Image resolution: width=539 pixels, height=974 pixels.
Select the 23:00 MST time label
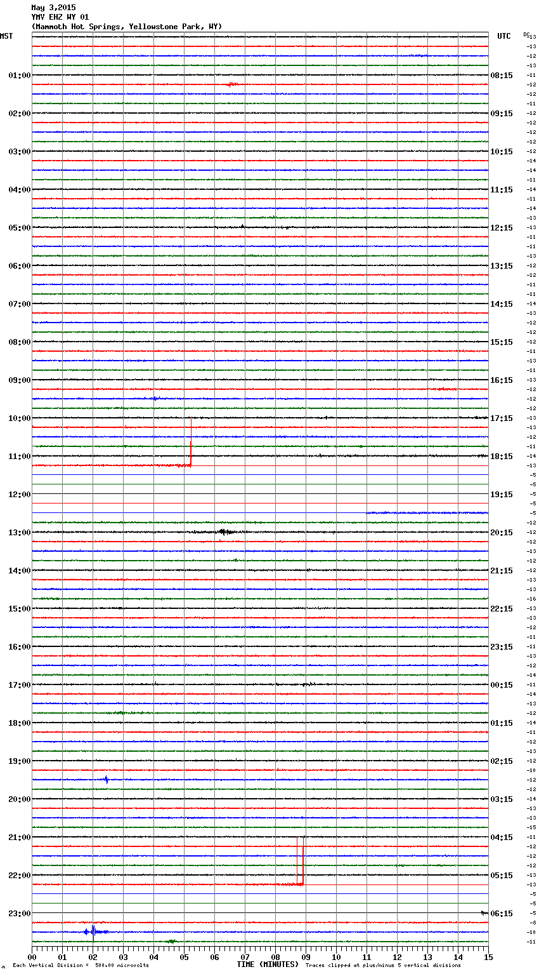20,914
